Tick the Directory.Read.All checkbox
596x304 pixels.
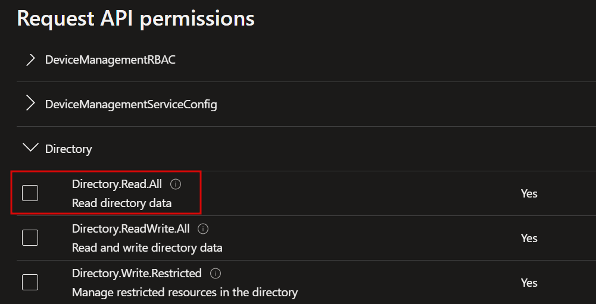click(x=30, y=193)
